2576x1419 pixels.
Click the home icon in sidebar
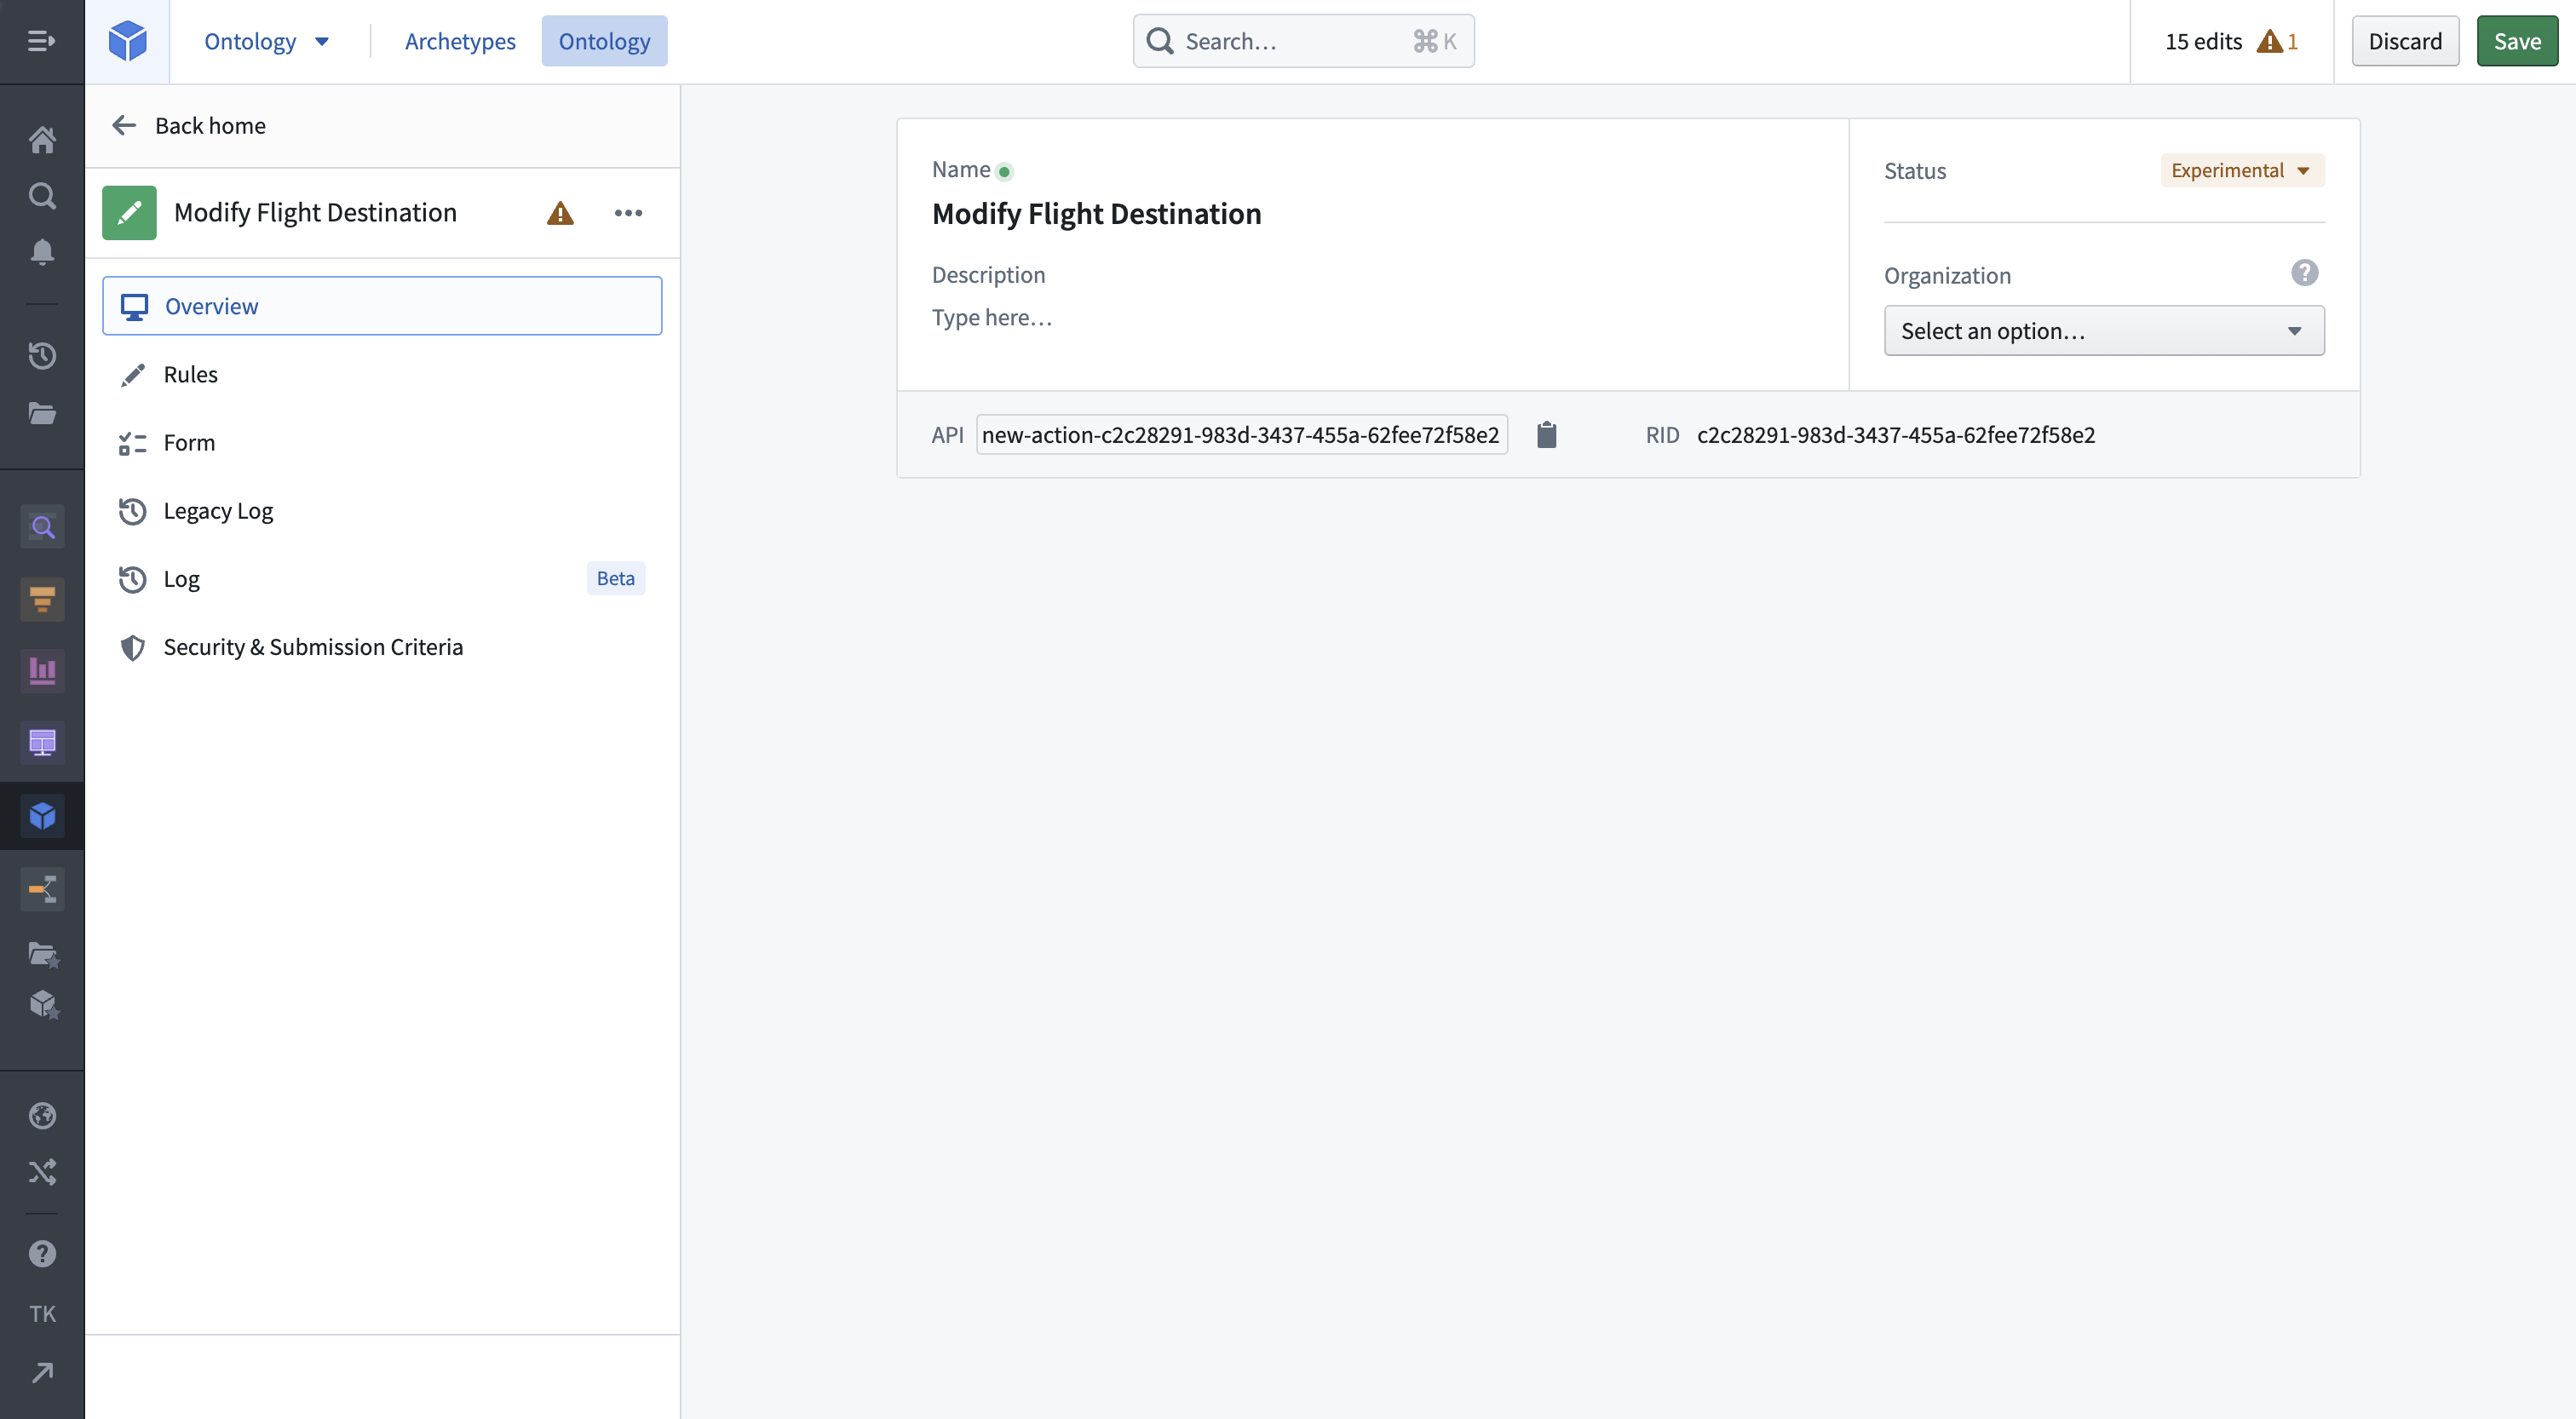tap(42, 139)
